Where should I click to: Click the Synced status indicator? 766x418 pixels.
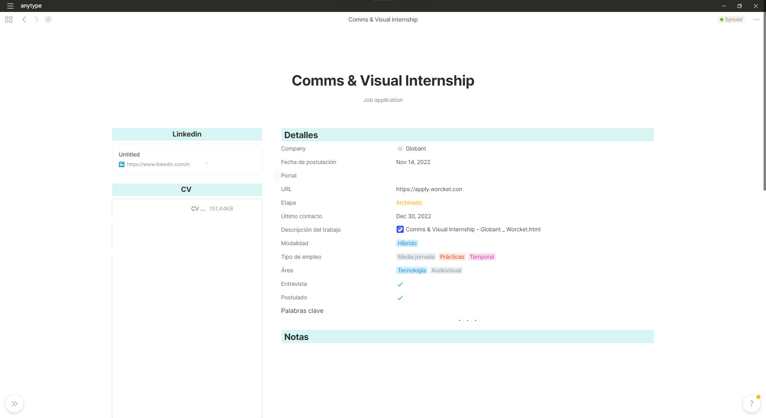pyautogui.click(x=731, y=20)
